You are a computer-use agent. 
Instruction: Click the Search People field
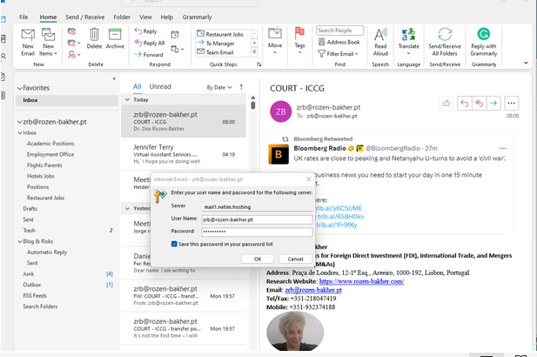tap(339, 30)
